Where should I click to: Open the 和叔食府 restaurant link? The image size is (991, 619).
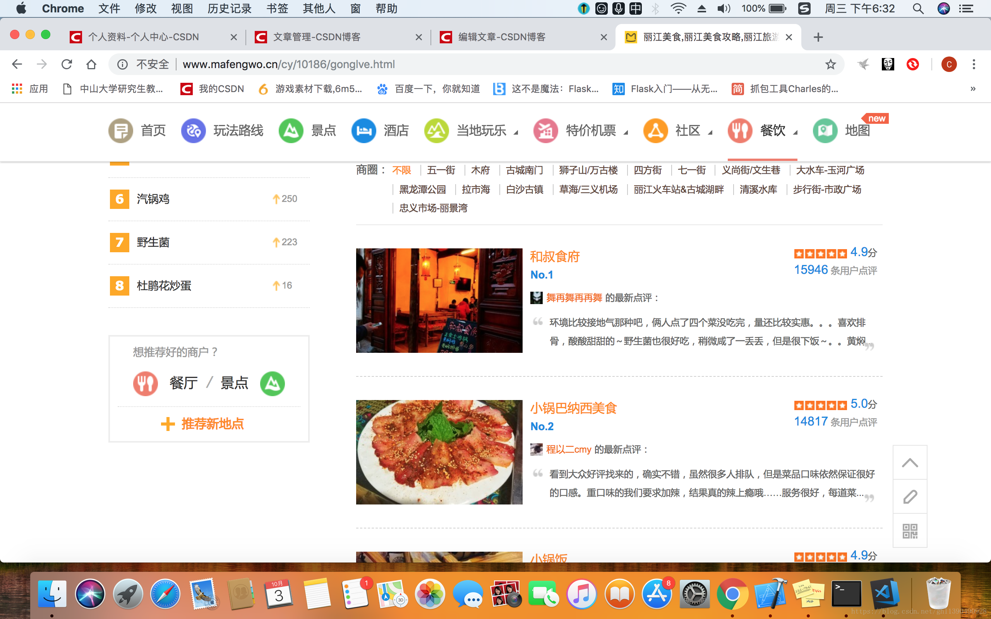tap(554, 256)
